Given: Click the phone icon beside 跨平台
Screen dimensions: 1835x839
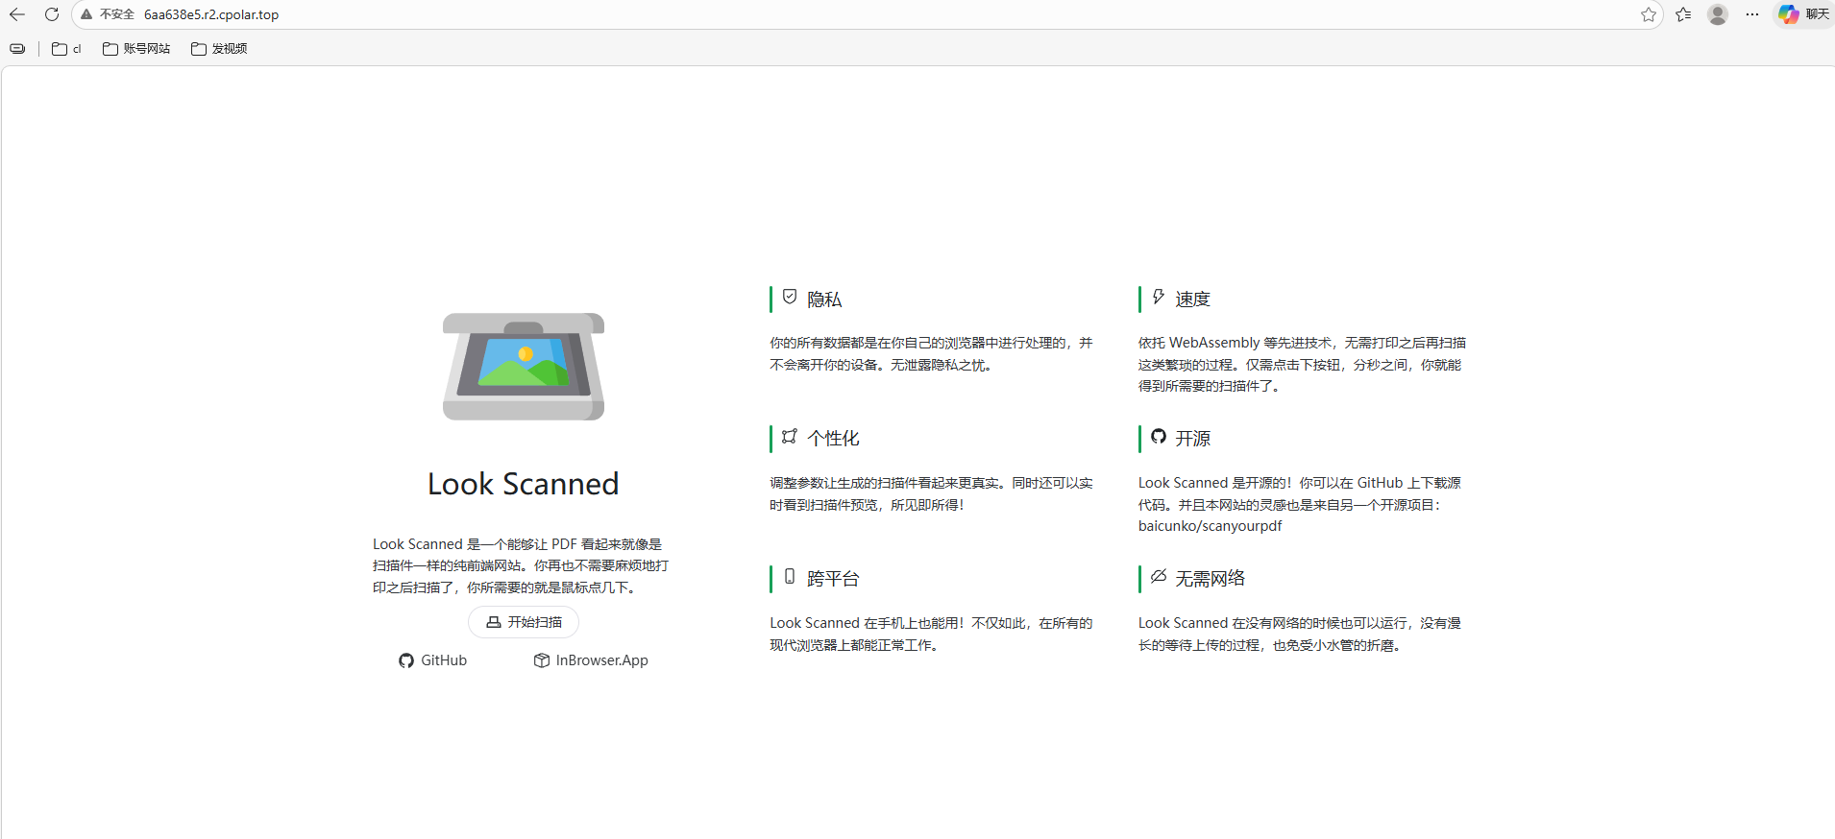Looking at the screenshot, I should click(790, 577).
